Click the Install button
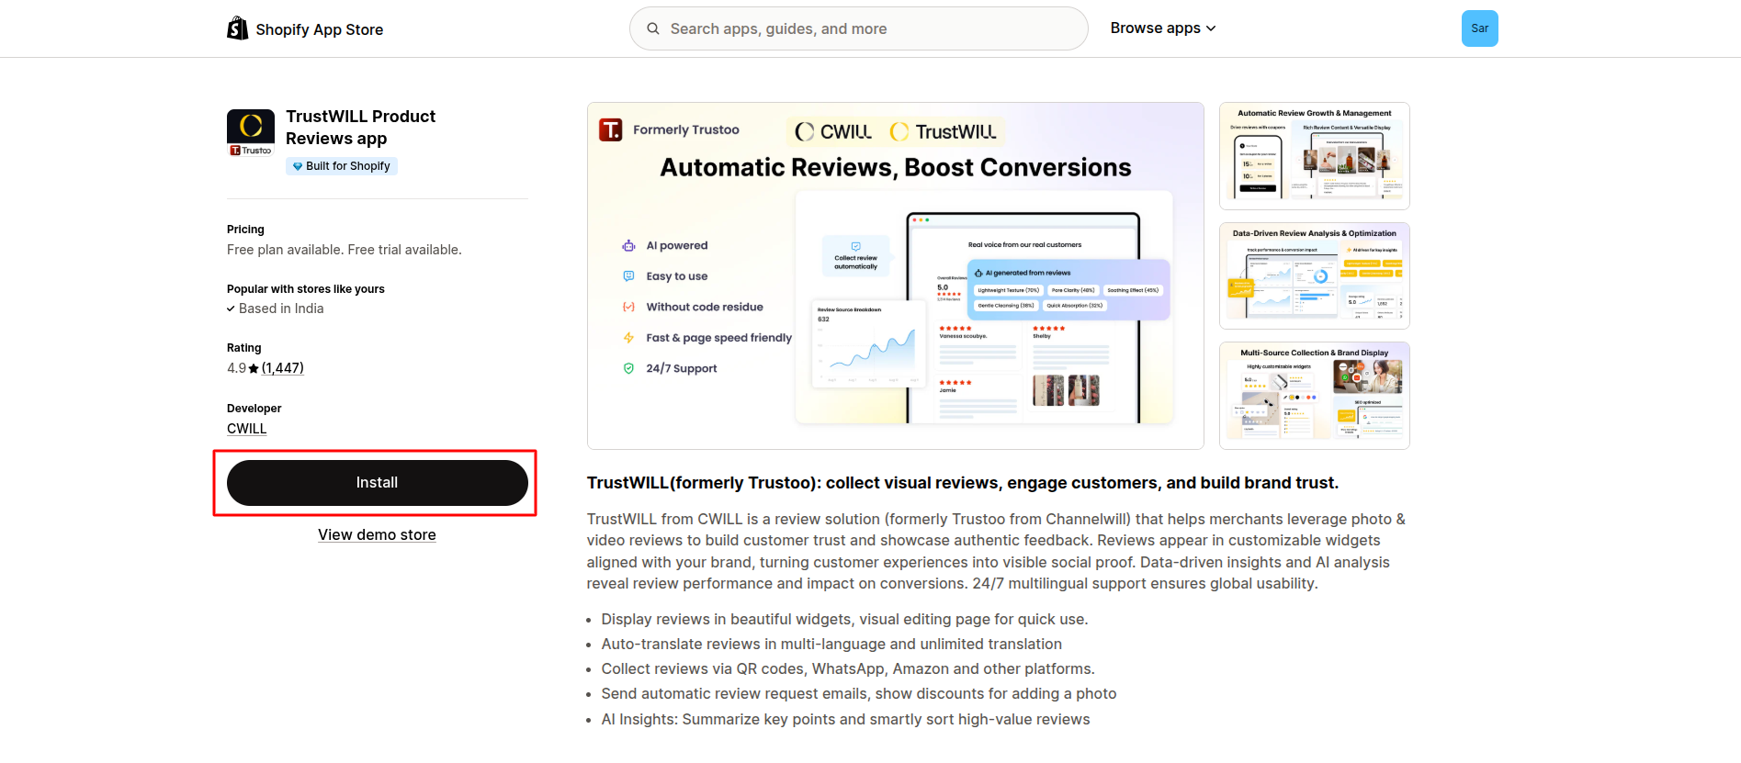The width and height of the screenshot is (1741, 763). [378, 483]
